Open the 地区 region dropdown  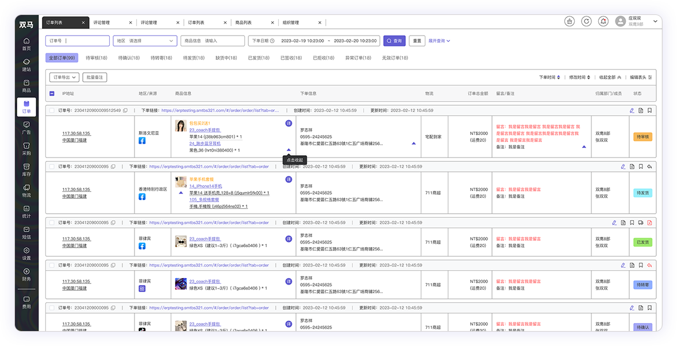point(145,41)
